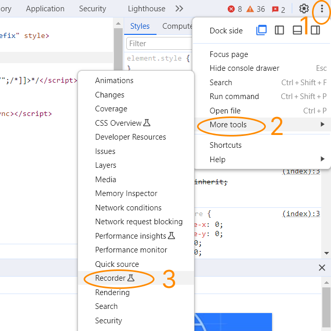Screen dimensions: 331x331
Task: Open the issues badge showing 2
Action: click(279, 9)
